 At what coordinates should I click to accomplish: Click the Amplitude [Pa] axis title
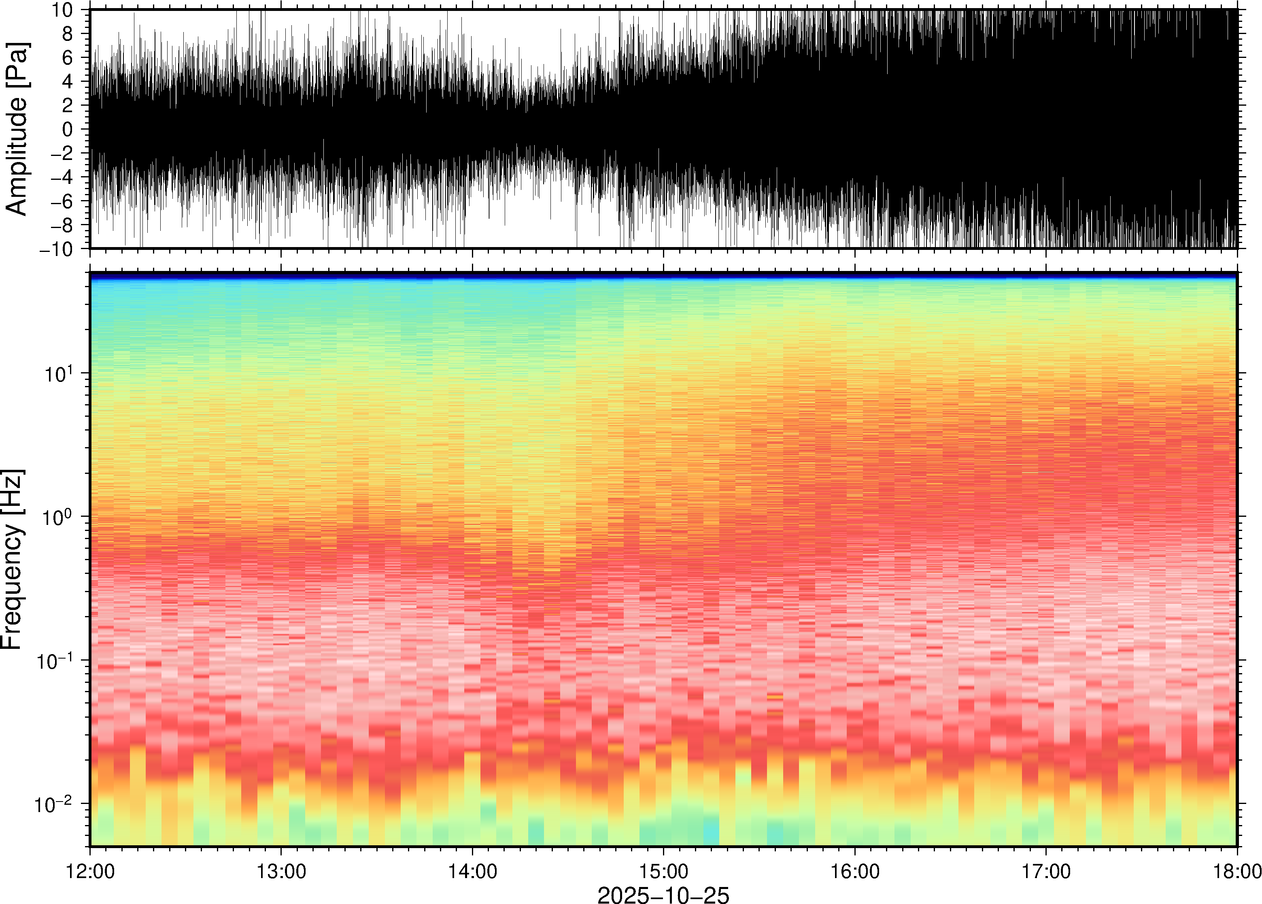pos(17,129)
